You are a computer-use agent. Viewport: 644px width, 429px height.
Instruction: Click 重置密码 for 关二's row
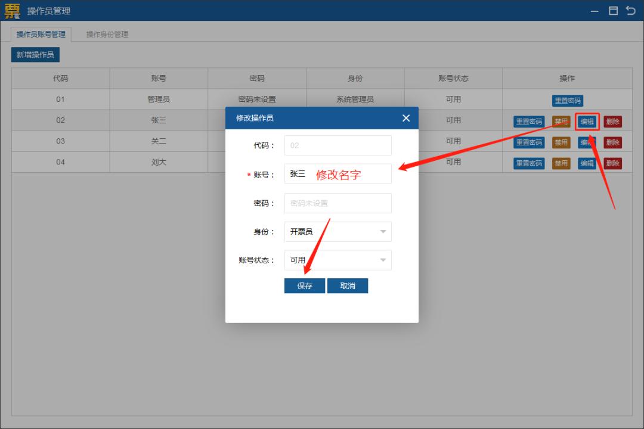[x=529, y=142]
